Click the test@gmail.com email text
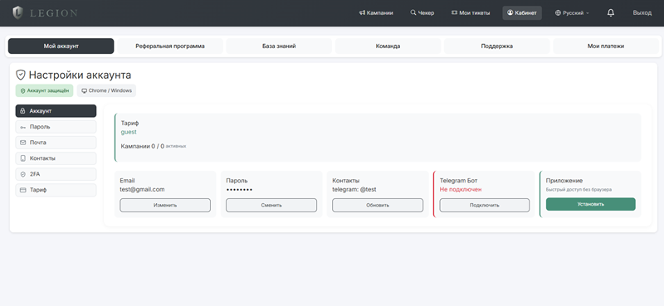 142,190
